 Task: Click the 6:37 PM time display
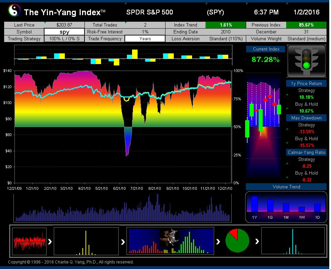(266, 12)
